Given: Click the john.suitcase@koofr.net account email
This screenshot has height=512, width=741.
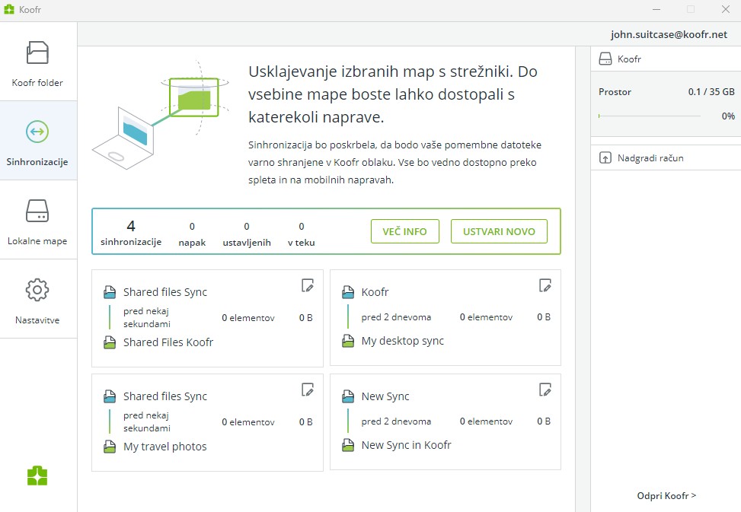Looking at the screenshot, I should [669, 34].
